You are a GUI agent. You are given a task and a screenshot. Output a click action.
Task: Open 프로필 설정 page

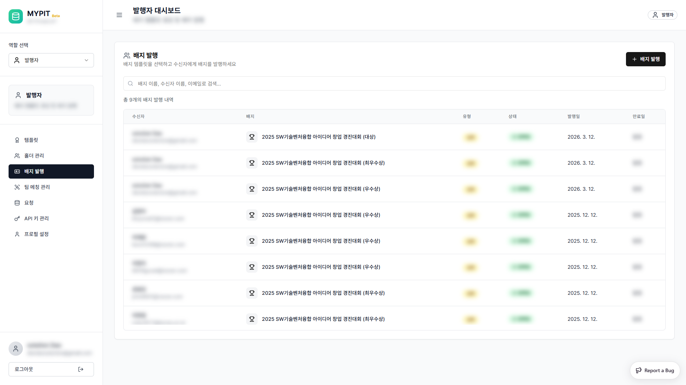point(36,234)
